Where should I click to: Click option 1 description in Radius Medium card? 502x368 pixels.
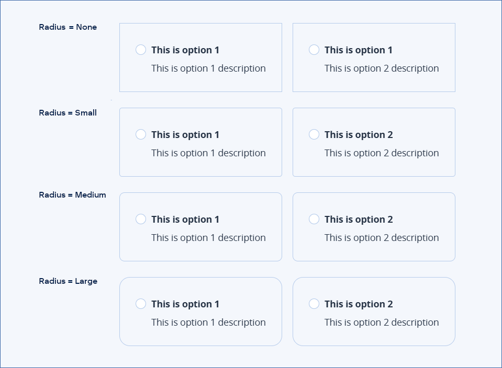click(x=208, y=238)
